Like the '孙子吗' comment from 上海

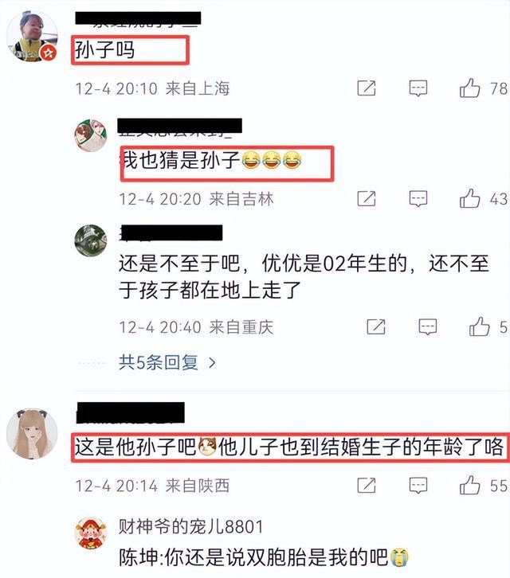469,88
